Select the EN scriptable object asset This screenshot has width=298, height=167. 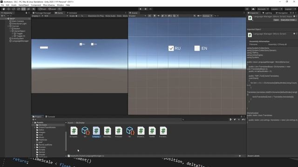85,132
